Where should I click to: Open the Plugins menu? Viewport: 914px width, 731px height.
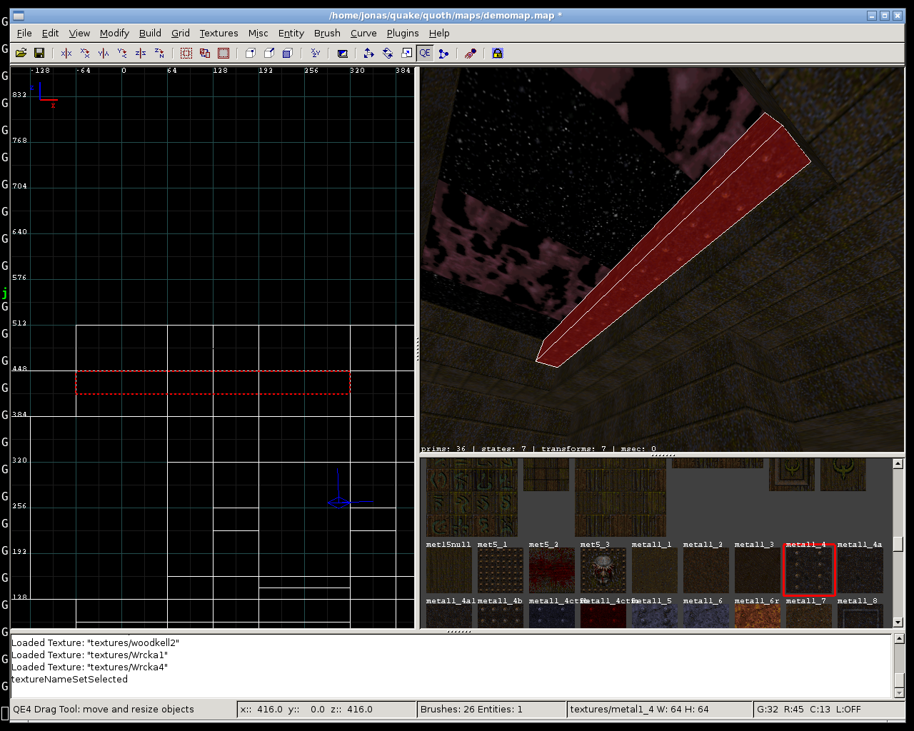[403, 33]
